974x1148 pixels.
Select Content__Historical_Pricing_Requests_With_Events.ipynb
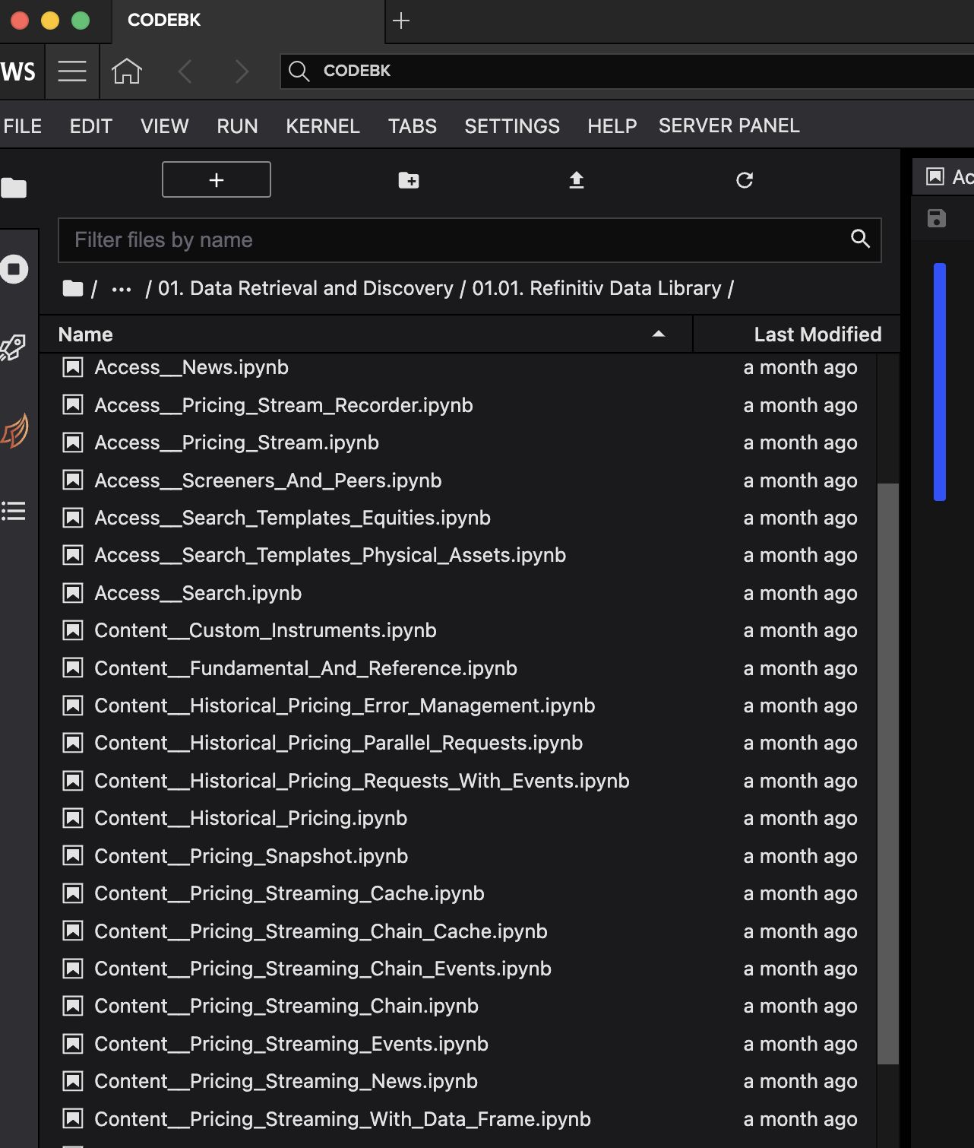pos(469,781)
